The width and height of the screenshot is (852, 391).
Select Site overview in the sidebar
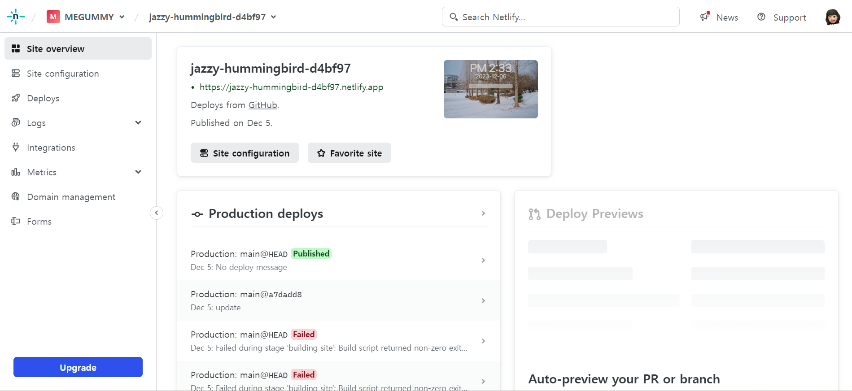[x=78, y=48]
